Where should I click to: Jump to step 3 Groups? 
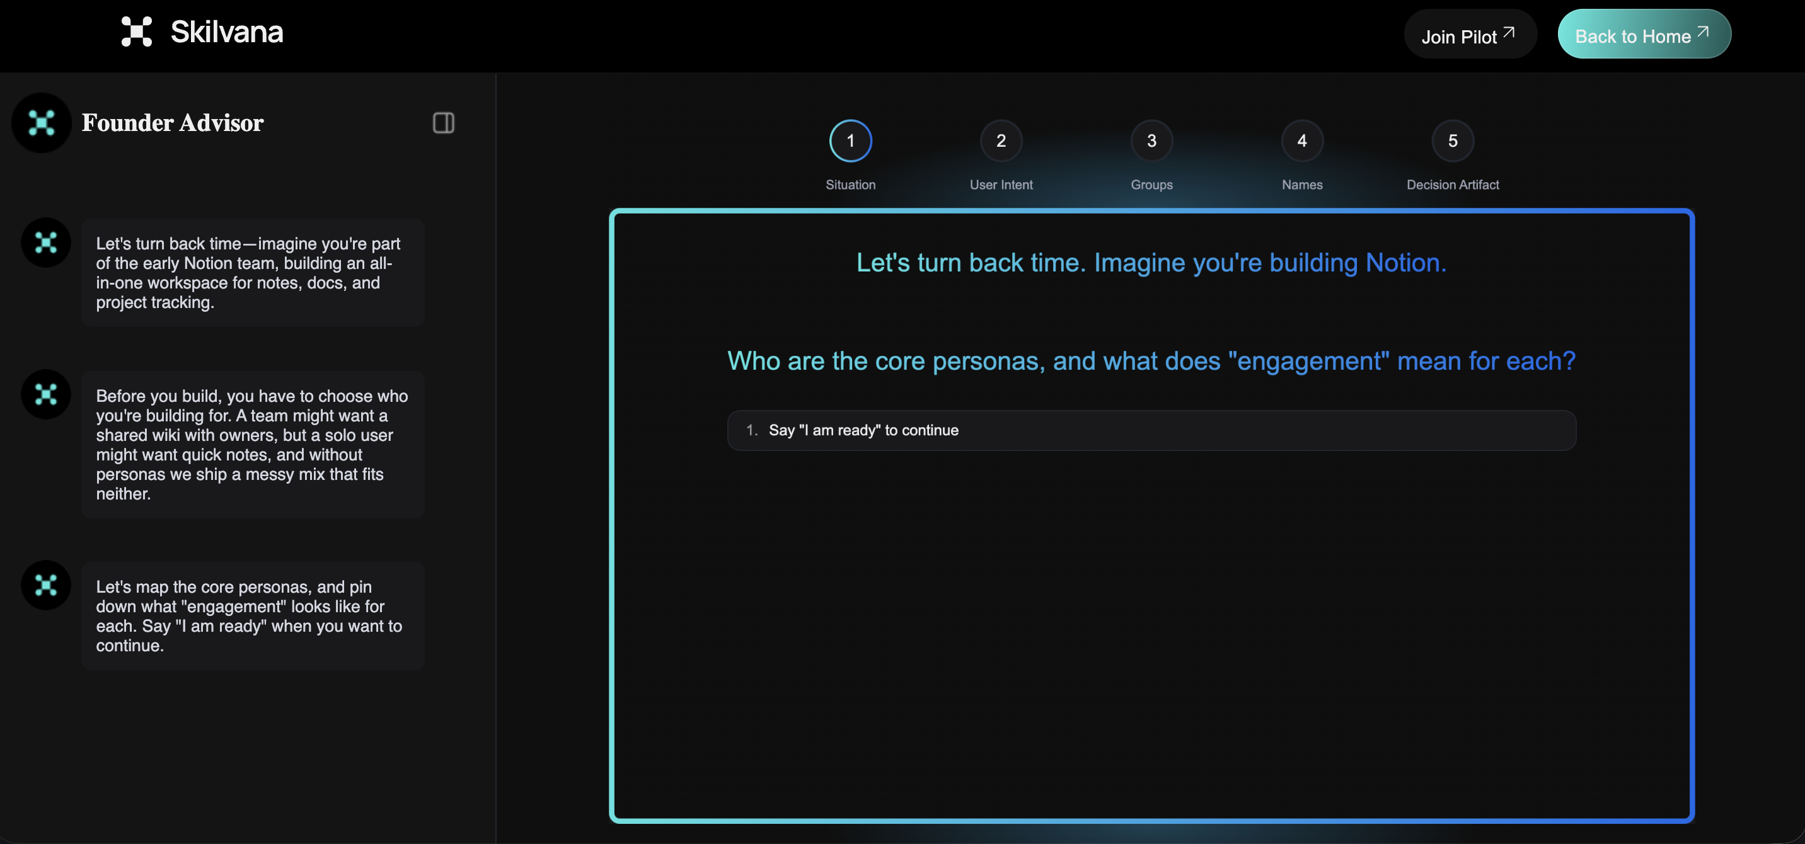tap(1151, 140)
